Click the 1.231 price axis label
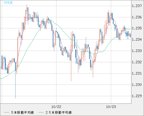This screenshot has height=116, width=144. 137,73
